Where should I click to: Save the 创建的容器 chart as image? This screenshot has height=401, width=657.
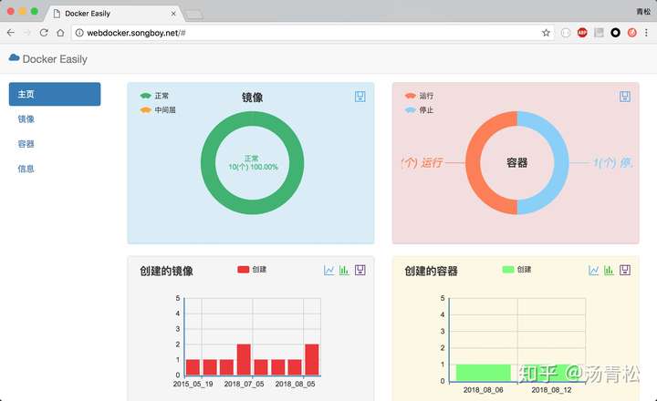(625, 270)
